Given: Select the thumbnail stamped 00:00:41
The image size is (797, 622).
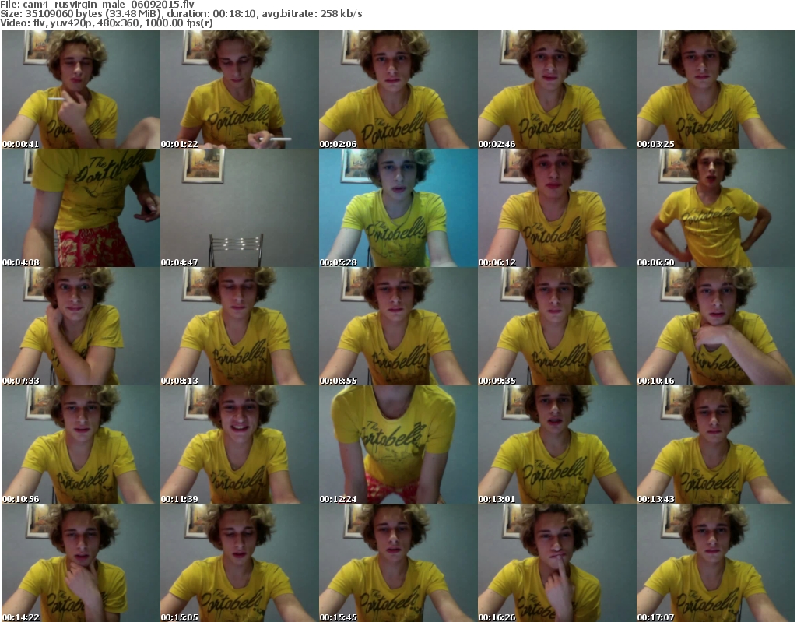Looking at the screenshot, I should pos(81,90).
